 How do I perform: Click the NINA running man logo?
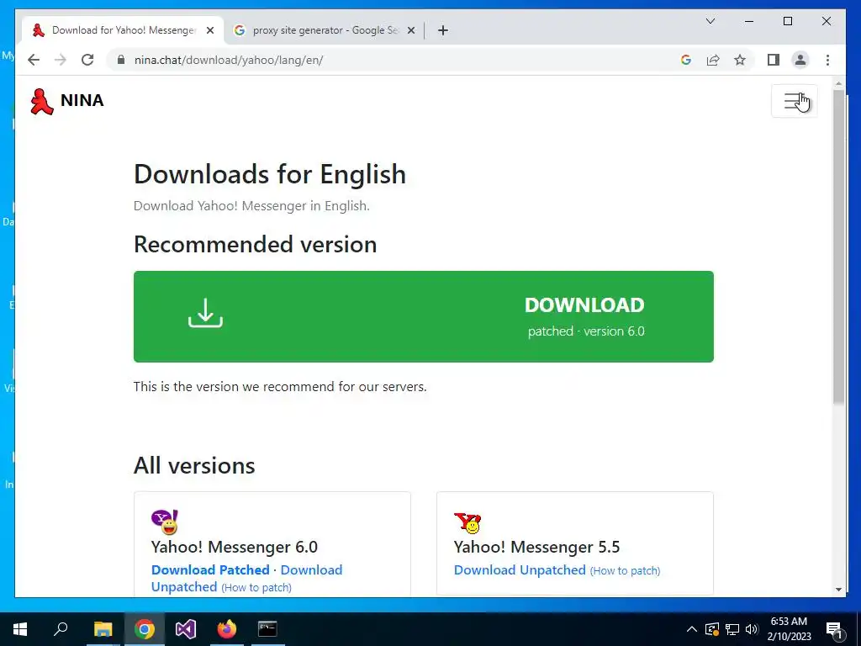[42, 101]
